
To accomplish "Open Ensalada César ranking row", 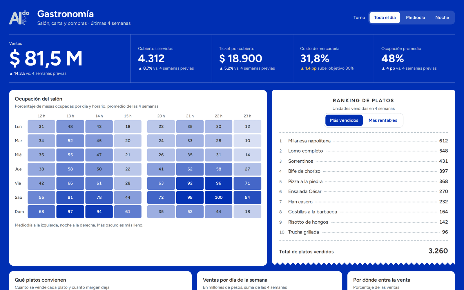I will [x=363, y=192].
